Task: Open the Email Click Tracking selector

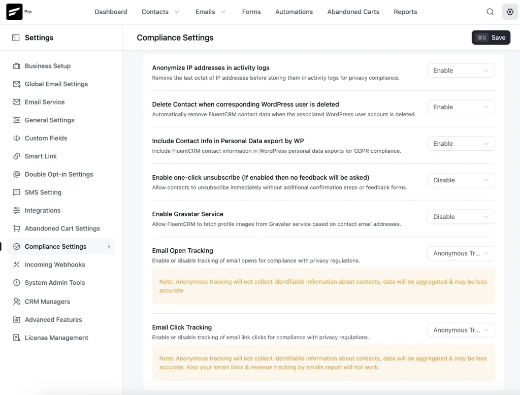Action: [x=461, y=330]
